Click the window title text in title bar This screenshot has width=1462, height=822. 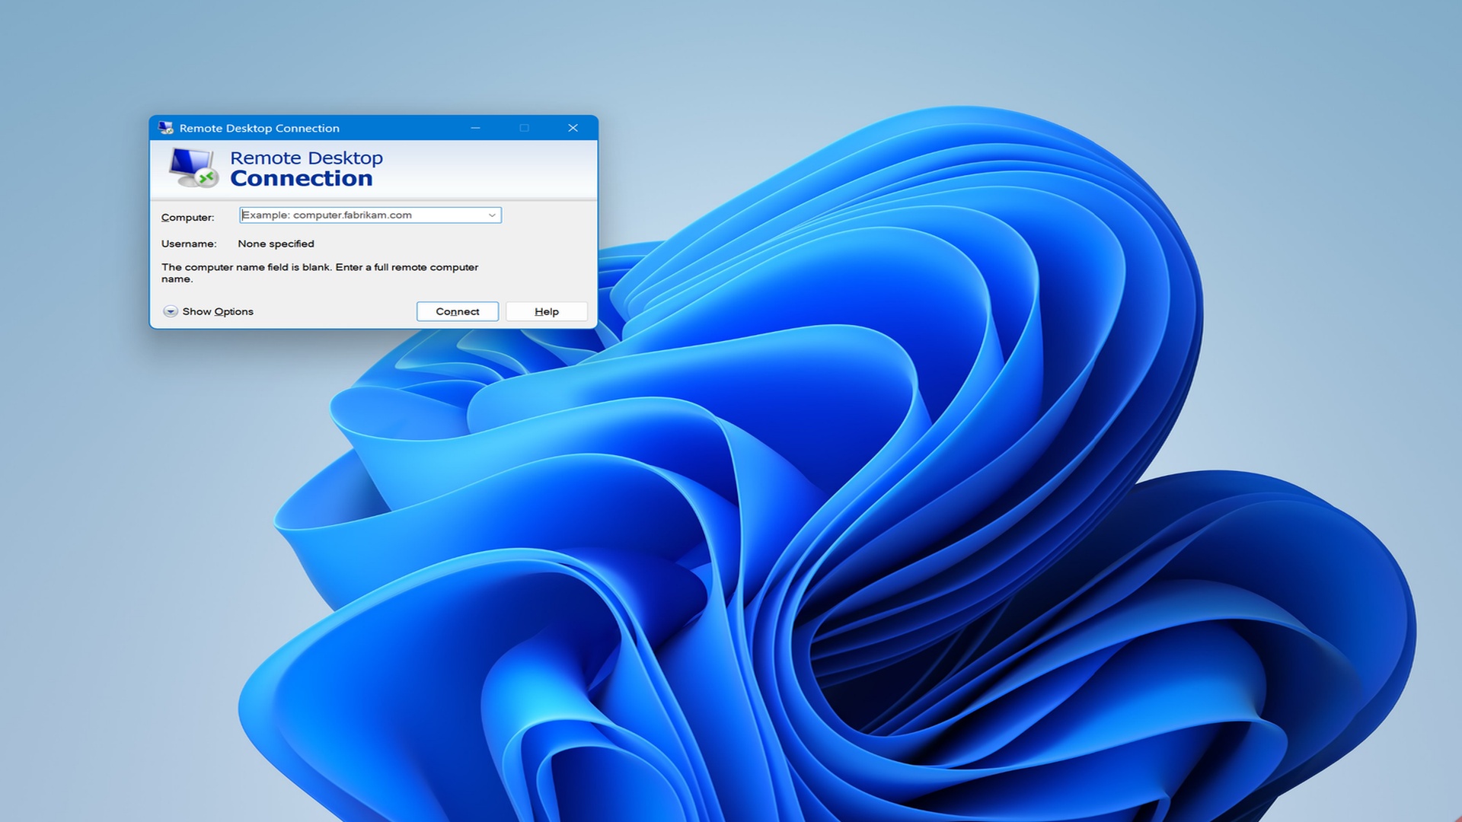pos(260,128)
